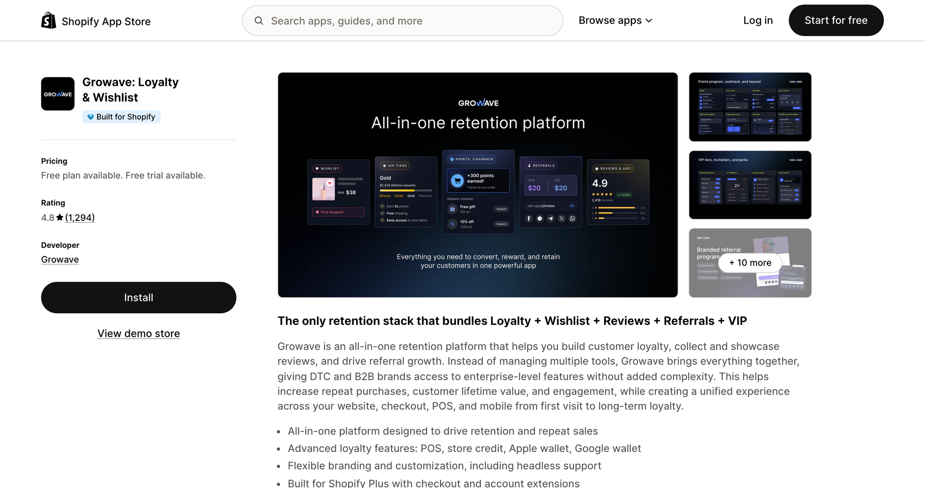Image resolution: width=925 pixels, height=488 pixels.
Task: Show the + 10 more screenshots
Action: pyautogui.click(x=750, y=262)
